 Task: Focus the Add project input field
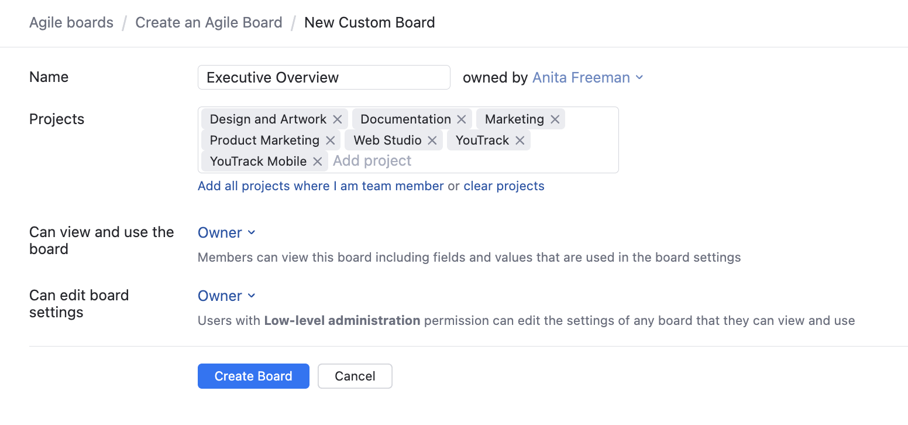click(x=372, y=160)
